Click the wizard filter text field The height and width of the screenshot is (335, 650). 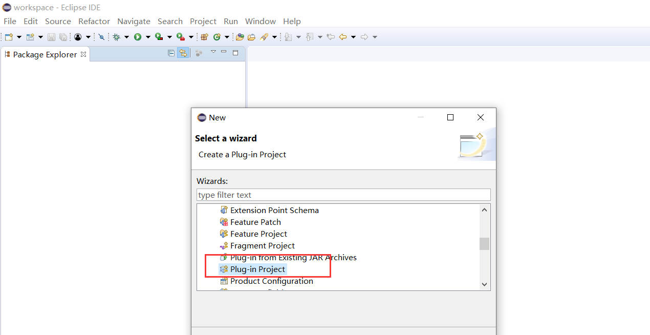[343, 195]
